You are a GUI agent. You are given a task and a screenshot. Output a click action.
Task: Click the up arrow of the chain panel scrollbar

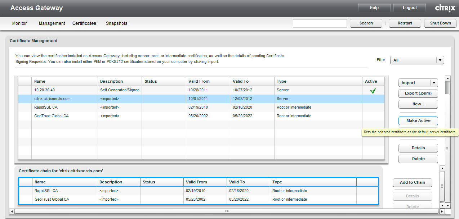click(x=442, y=168)
